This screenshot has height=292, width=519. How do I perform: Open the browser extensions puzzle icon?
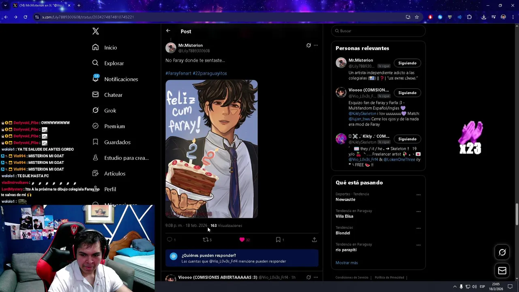tap(470, 17)
